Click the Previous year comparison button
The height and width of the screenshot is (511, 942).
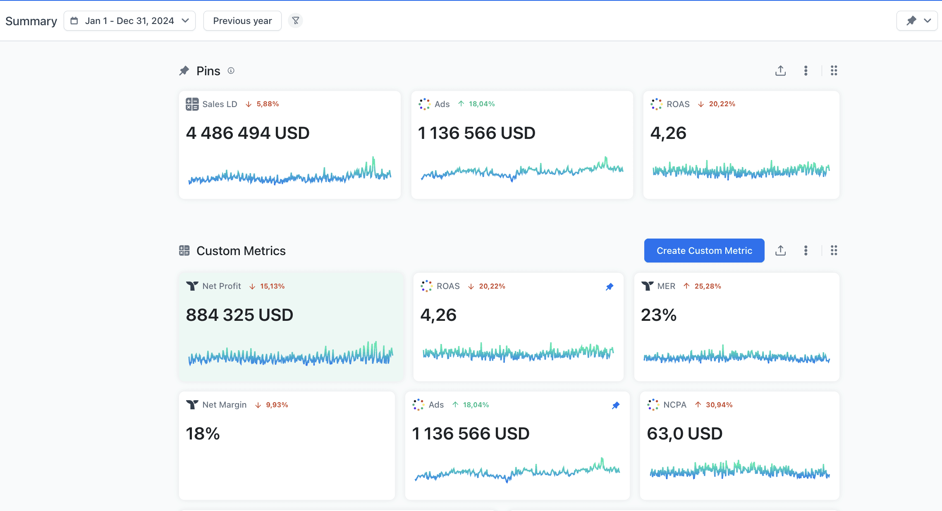[242, 21]
